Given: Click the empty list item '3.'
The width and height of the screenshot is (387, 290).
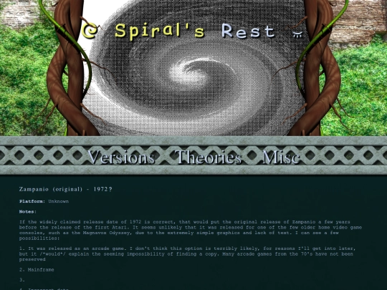Looking at the screenshot, I should (22, 280).
